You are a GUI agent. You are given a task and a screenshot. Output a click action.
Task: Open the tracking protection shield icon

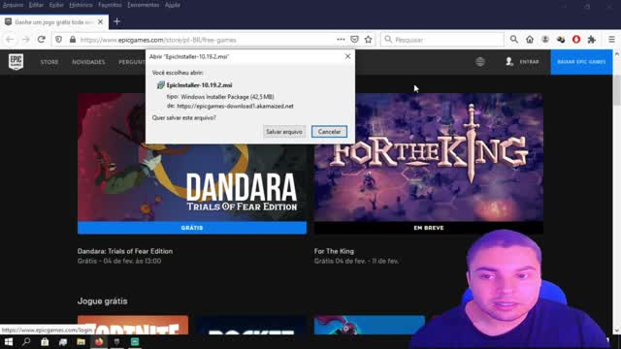tap(58, 40)
